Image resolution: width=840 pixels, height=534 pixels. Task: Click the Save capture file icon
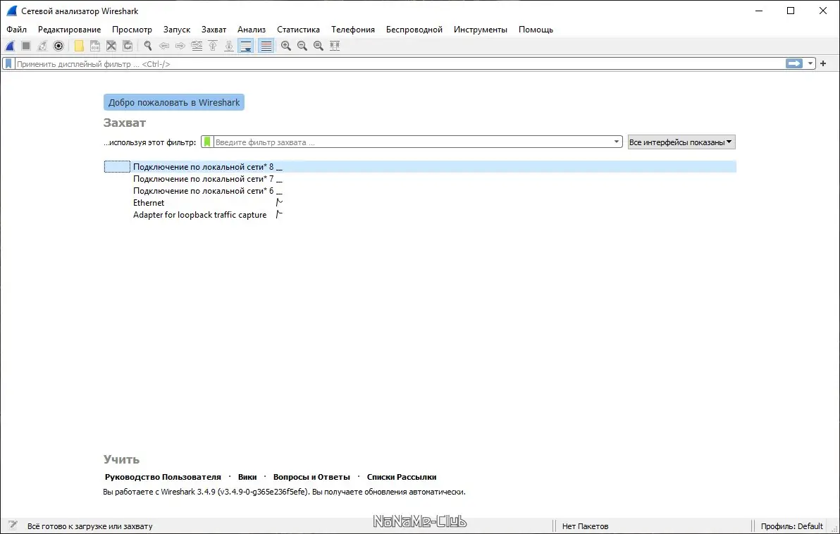[95, 46]
